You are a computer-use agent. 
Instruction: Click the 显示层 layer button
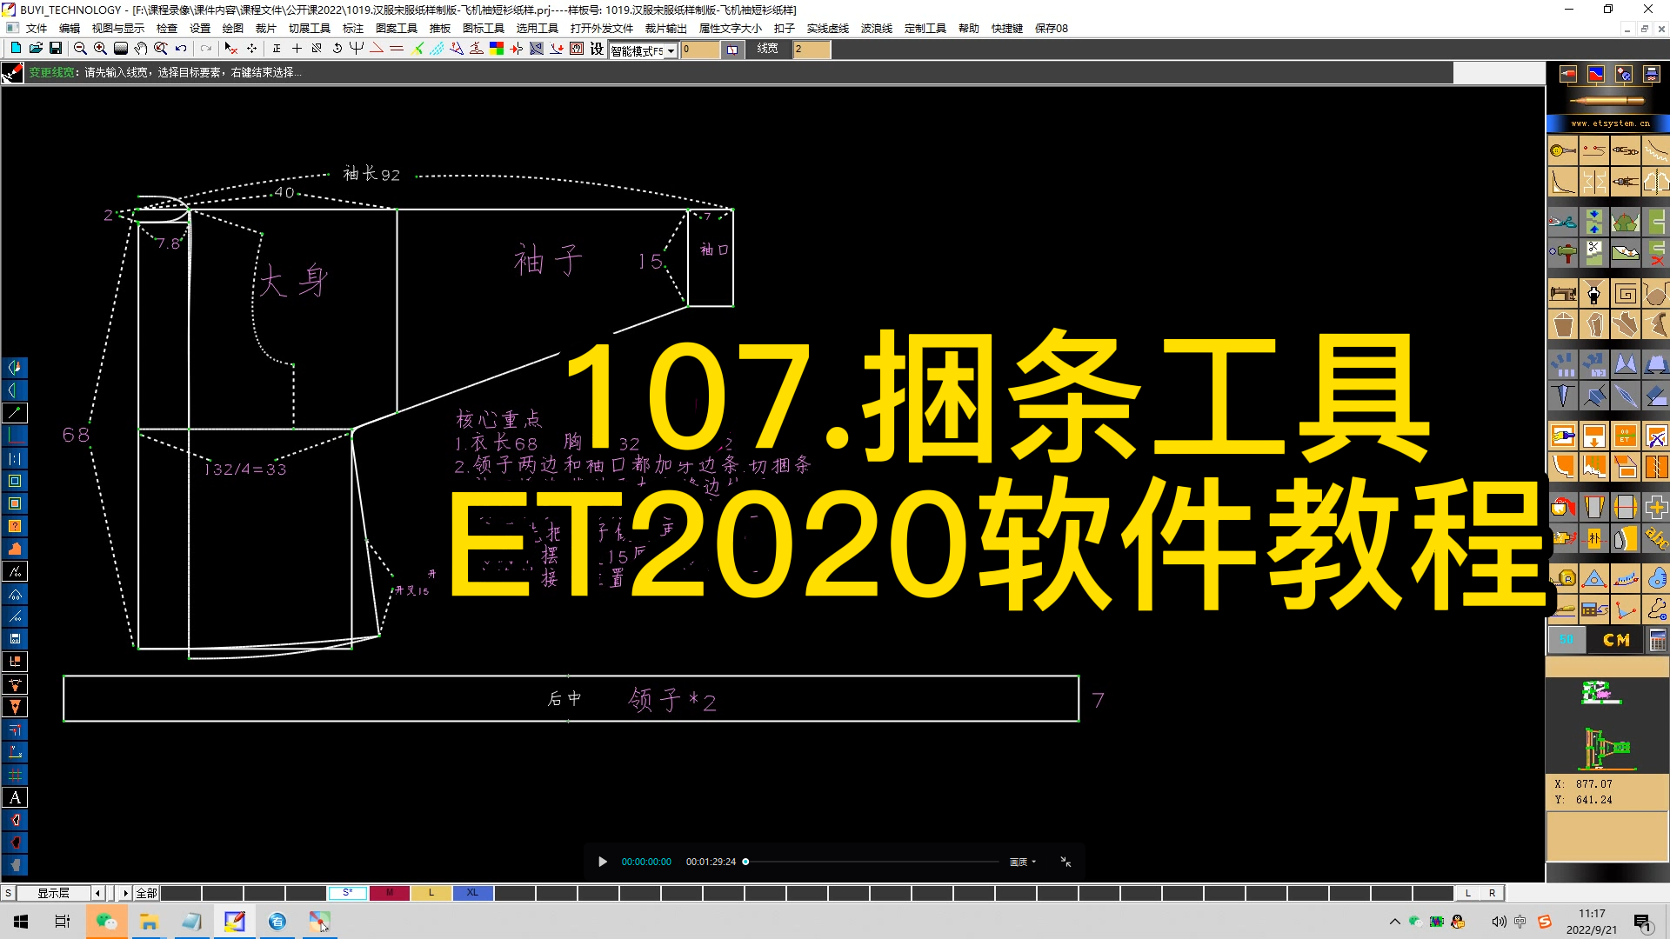(52, 893)
